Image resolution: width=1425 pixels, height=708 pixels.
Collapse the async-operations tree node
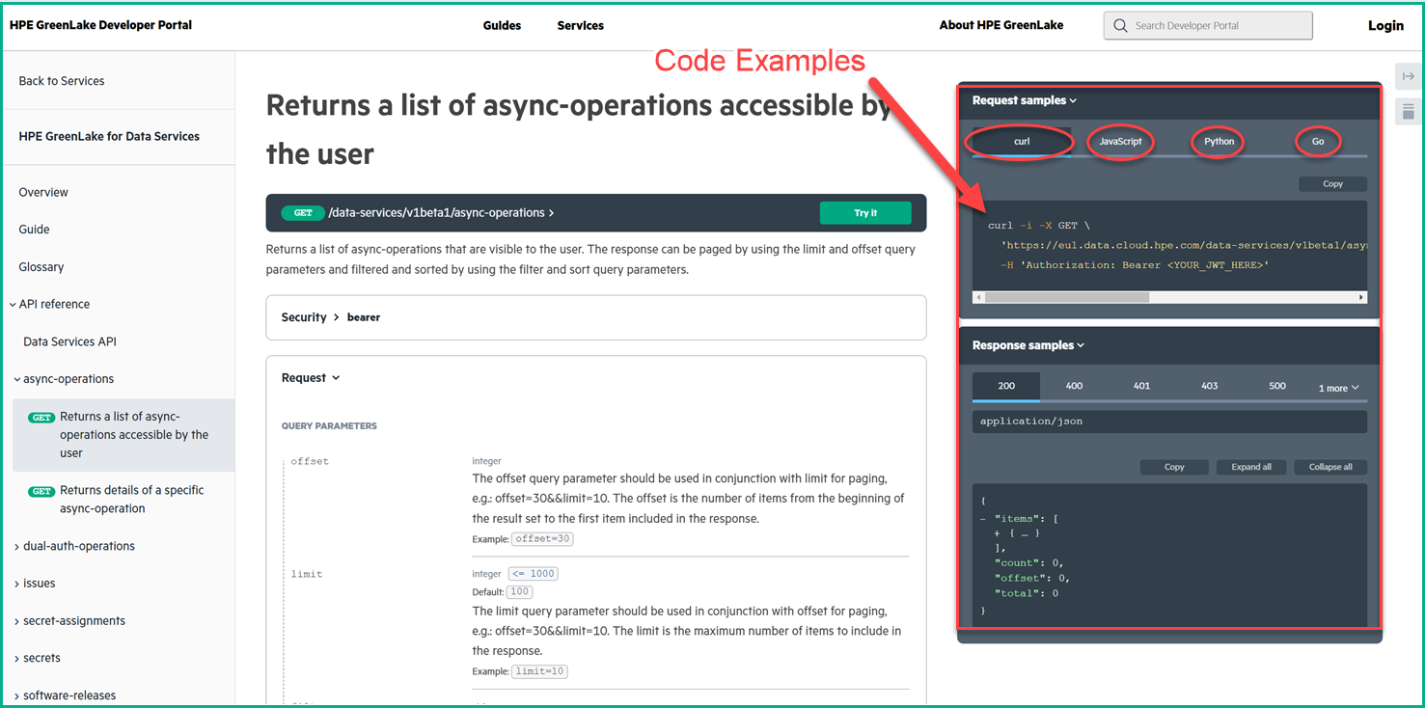pos(17,380)
